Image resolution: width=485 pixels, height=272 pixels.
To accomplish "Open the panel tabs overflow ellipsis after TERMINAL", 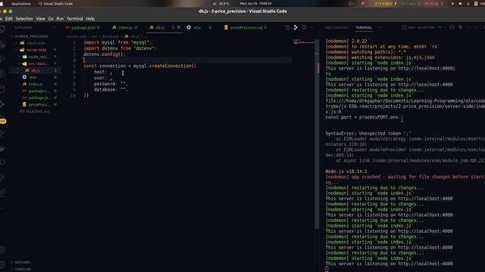I will (x=380, y=27).
